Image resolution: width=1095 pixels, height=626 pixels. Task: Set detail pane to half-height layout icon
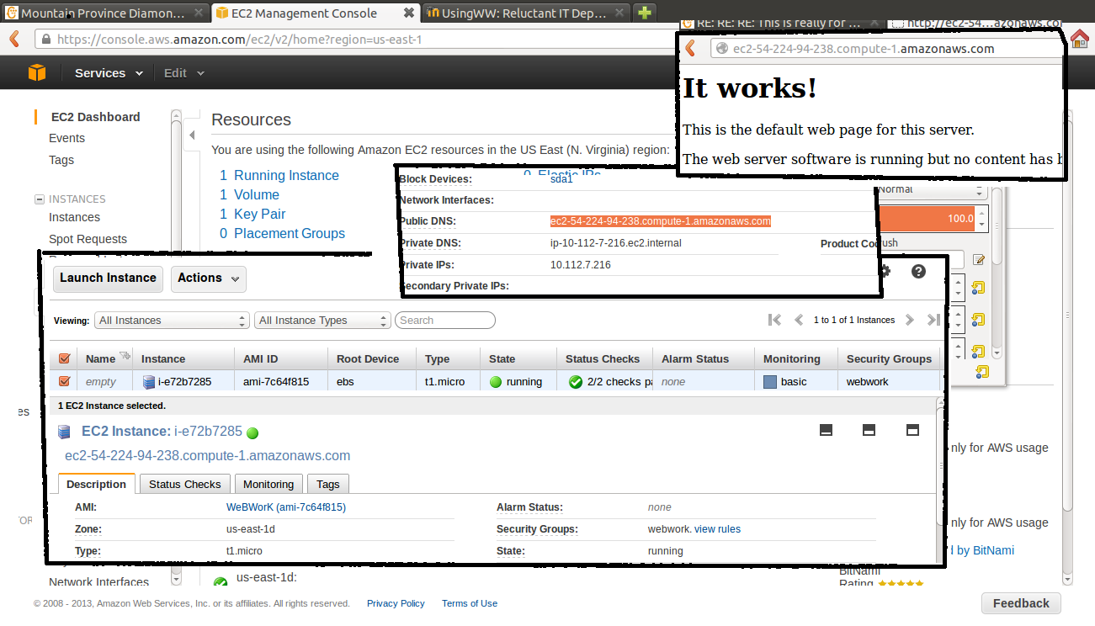[x=869, y=430]
